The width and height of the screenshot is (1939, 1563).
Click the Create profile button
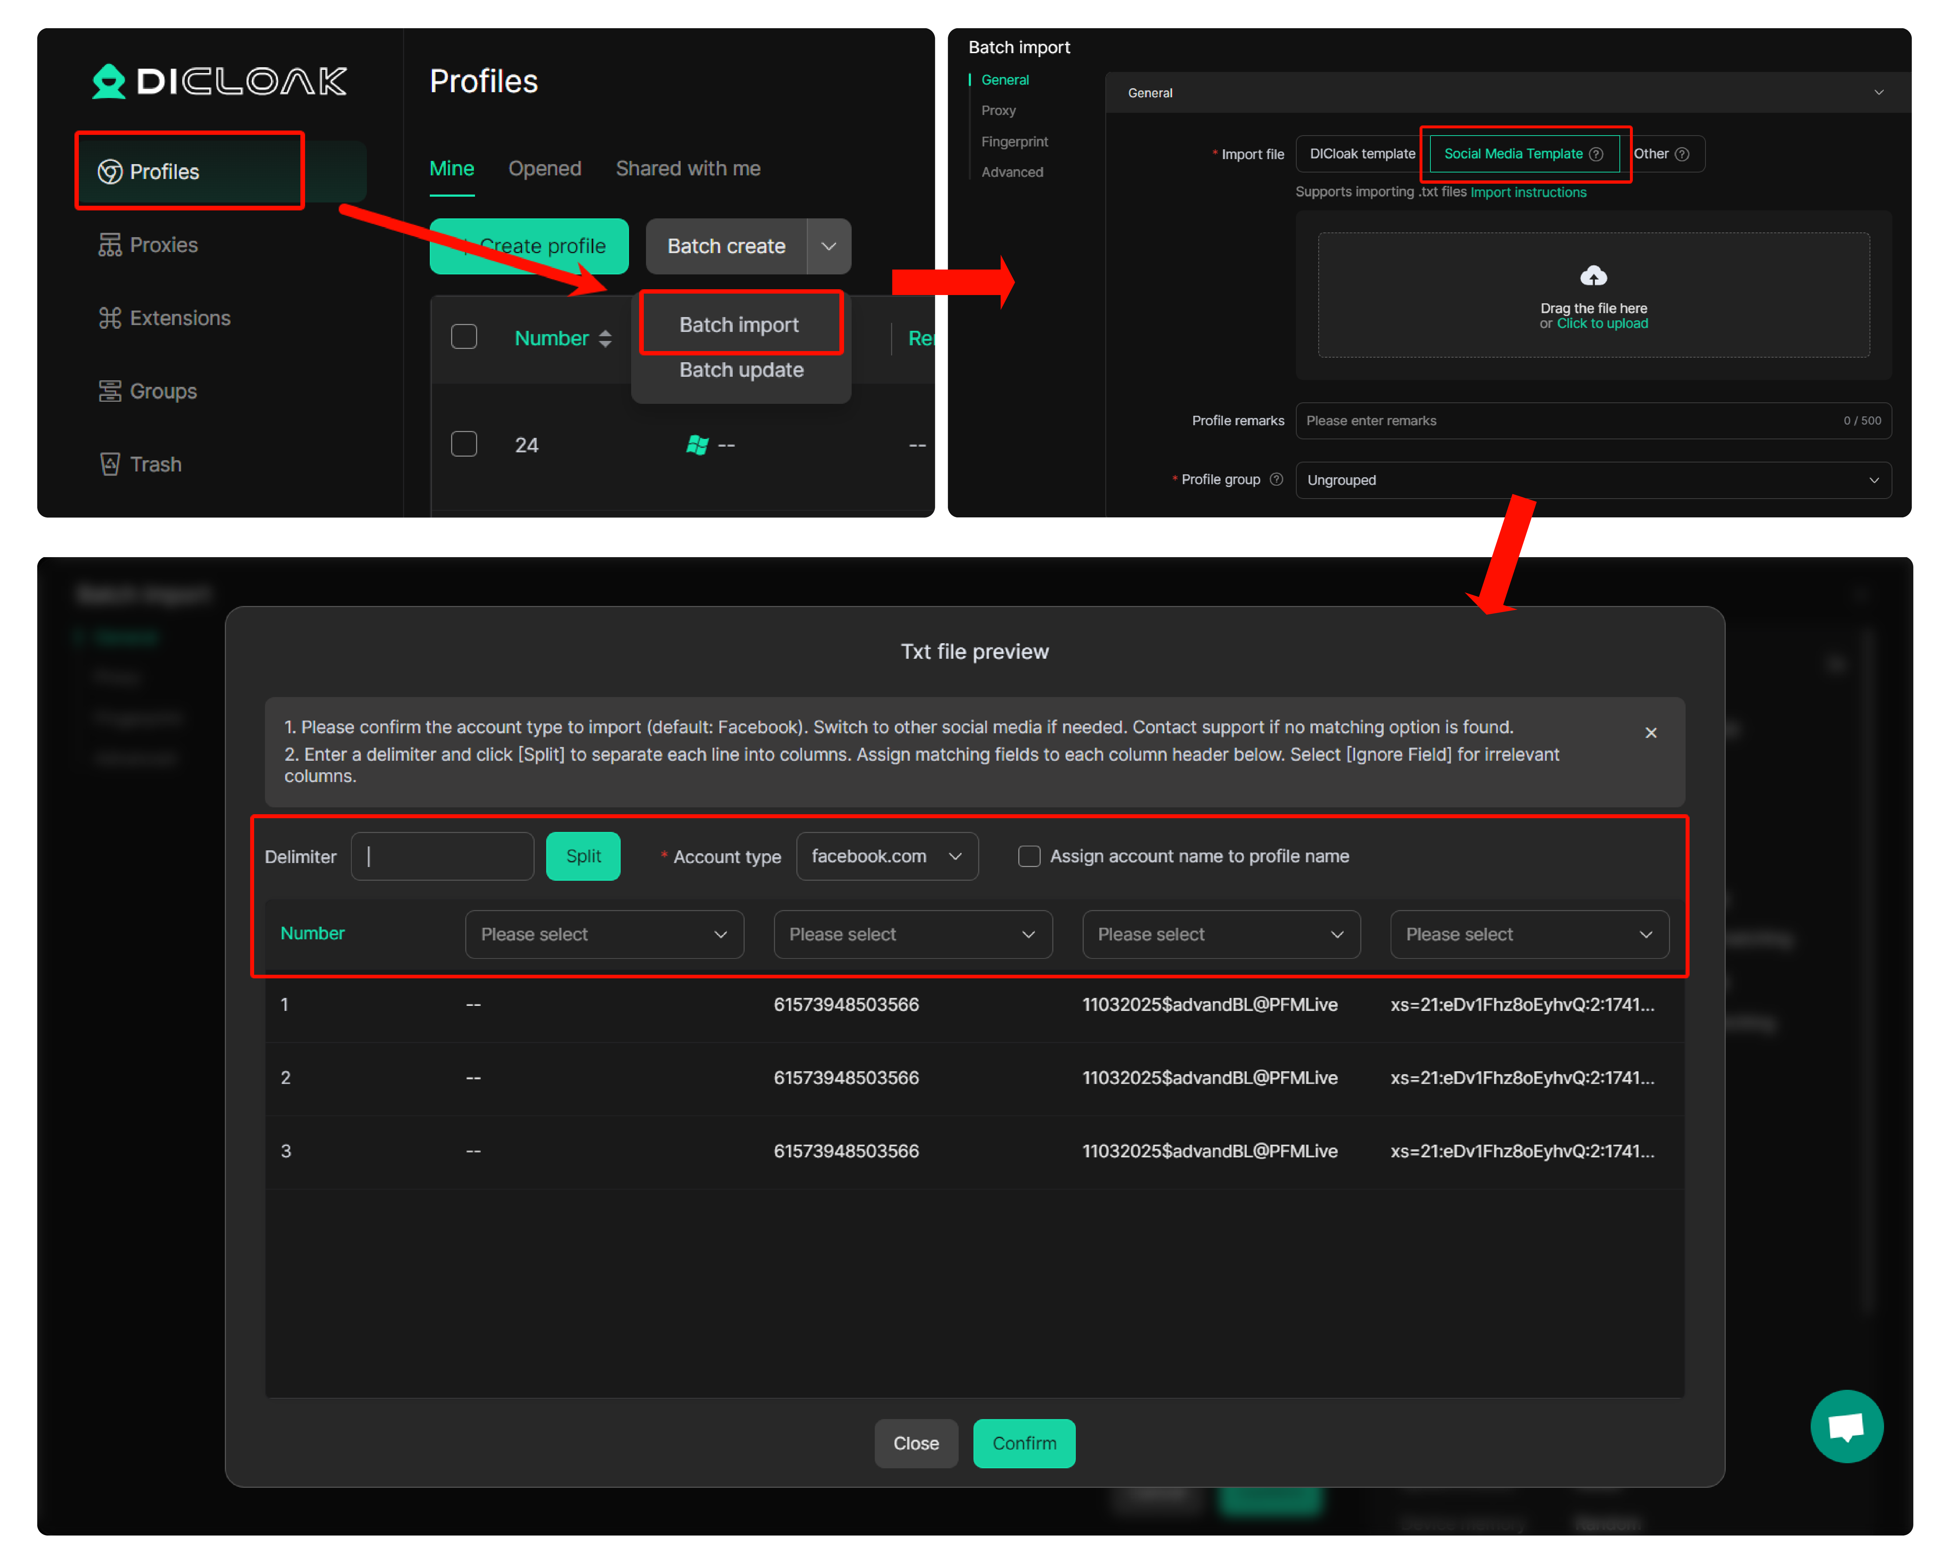click(x=528, y=246)
